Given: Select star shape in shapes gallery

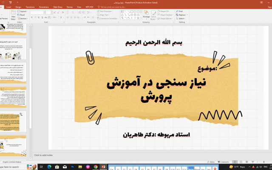Looking at the screenshot, I should 138,18.
